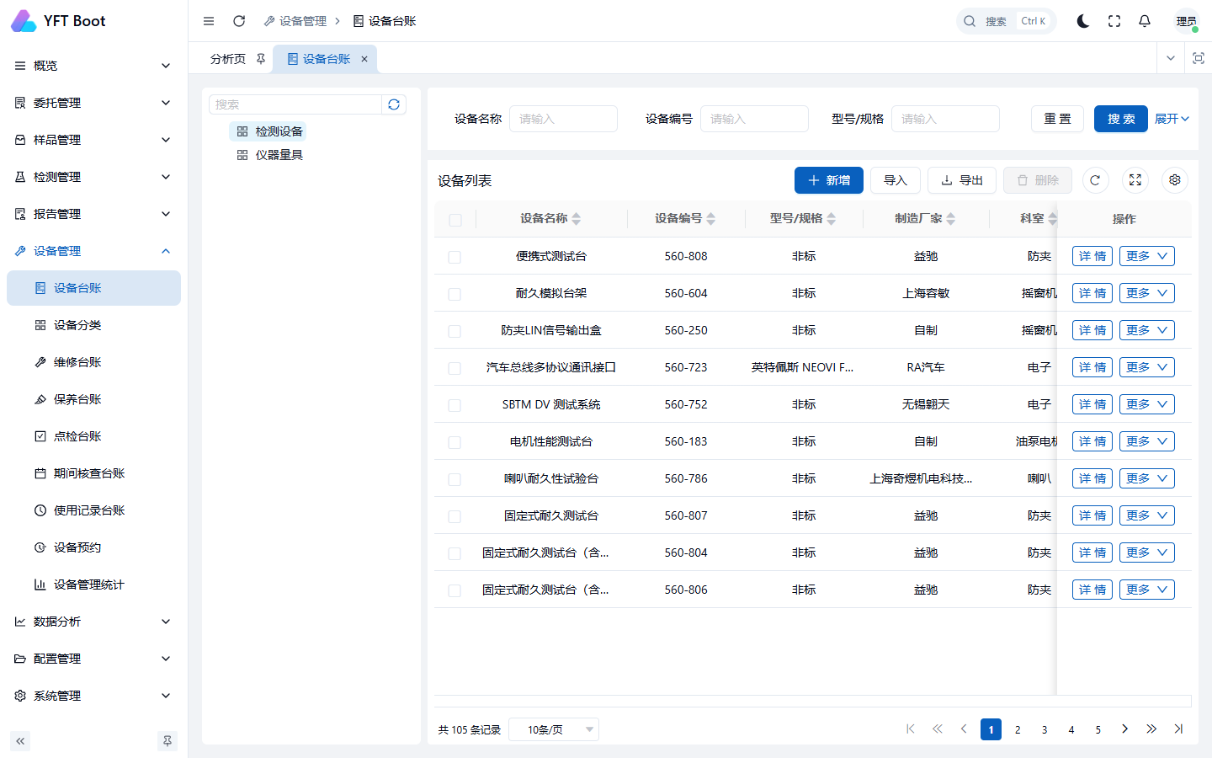Open notifications via the bell icon
The image size is (1212, 758).
click(x=1145, y=21)
